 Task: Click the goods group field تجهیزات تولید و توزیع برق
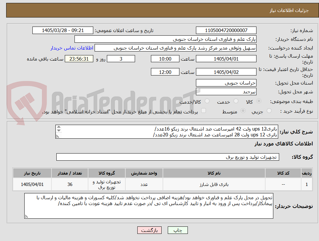(x=168, y=157)
